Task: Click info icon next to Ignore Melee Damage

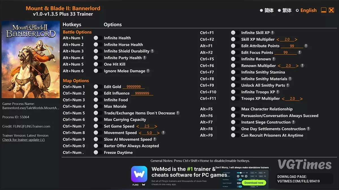Action: point(148,71)
